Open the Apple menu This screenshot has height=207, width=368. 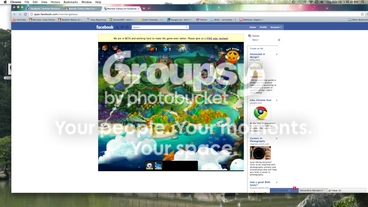[x=5, y=2]
